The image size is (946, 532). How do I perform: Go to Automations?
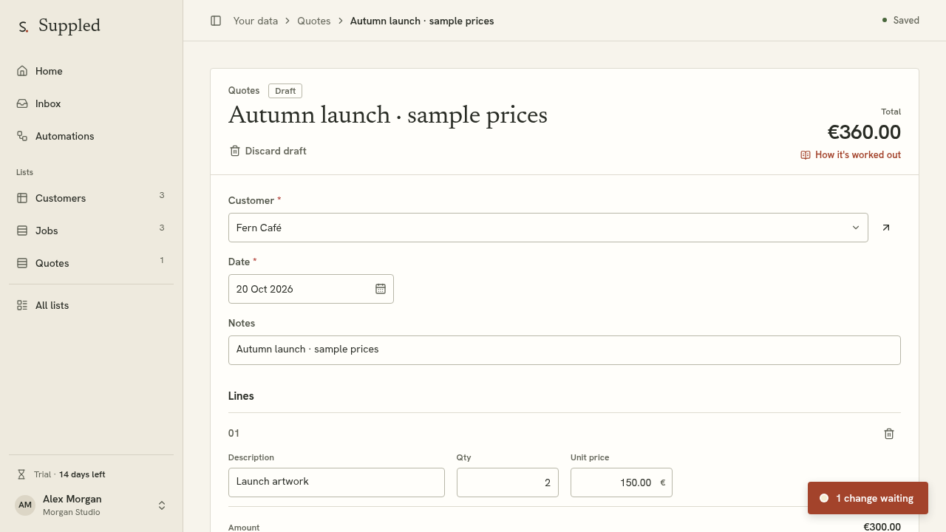(91, 136)
